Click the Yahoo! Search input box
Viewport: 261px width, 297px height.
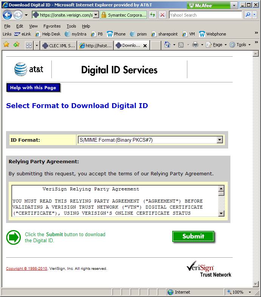tap(205, 15)
